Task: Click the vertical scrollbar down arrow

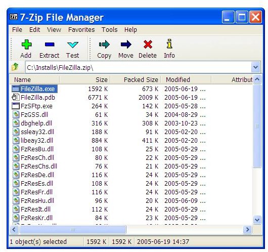Action: click(x=257, y=220)
